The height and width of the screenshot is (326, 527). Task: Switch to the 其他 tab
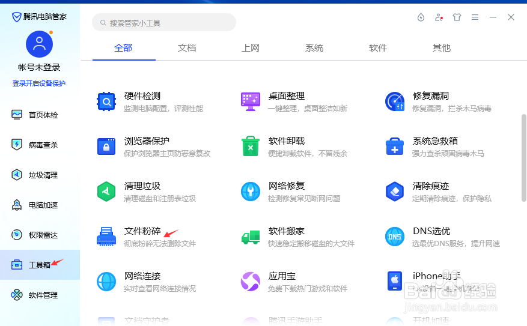(442, 48)
